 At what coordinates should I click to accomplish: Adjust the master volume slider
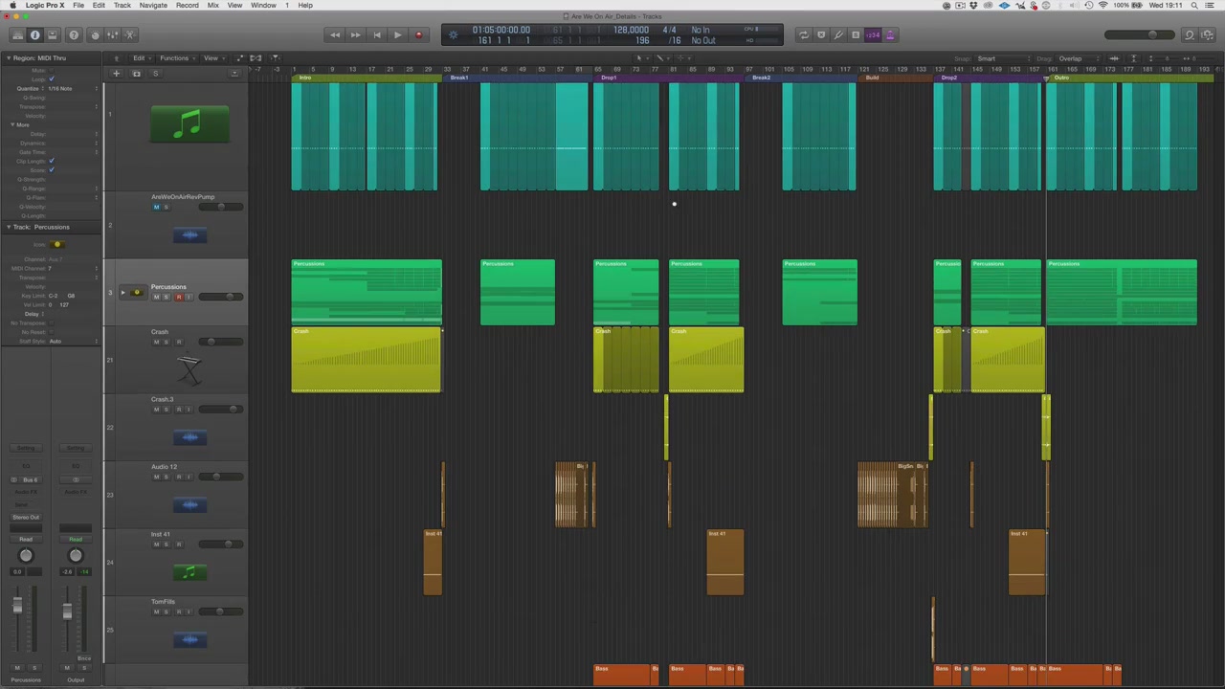[1139, 35]
